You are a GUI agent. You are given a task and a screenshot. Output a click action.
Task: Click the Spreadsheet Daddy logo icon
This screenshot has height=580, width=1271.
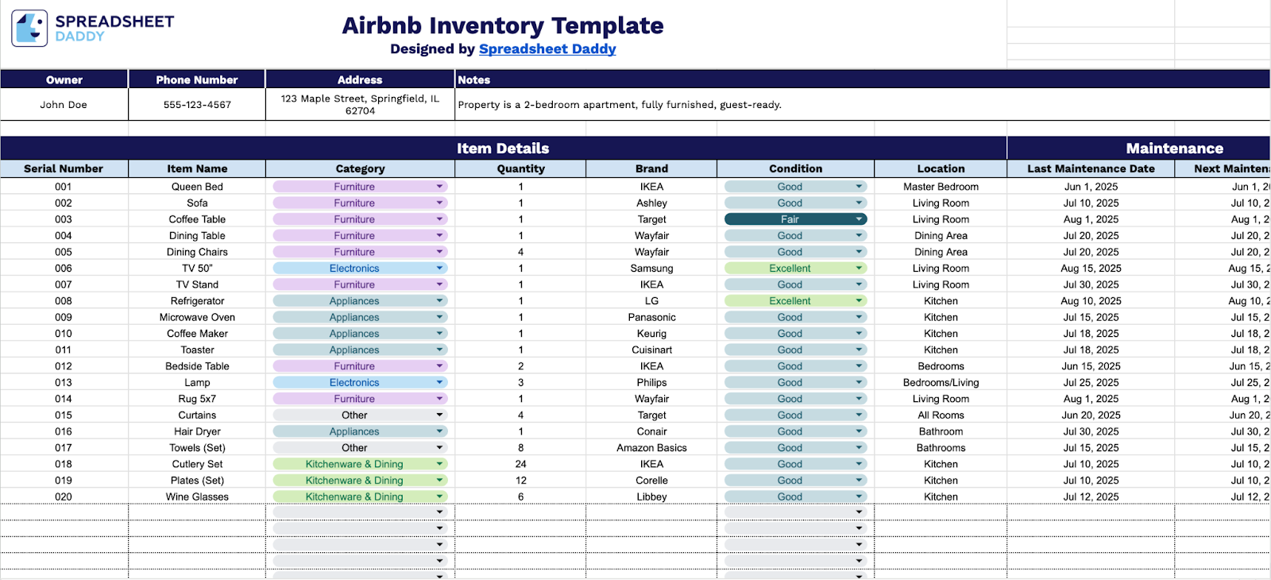(x=30, y=29)
